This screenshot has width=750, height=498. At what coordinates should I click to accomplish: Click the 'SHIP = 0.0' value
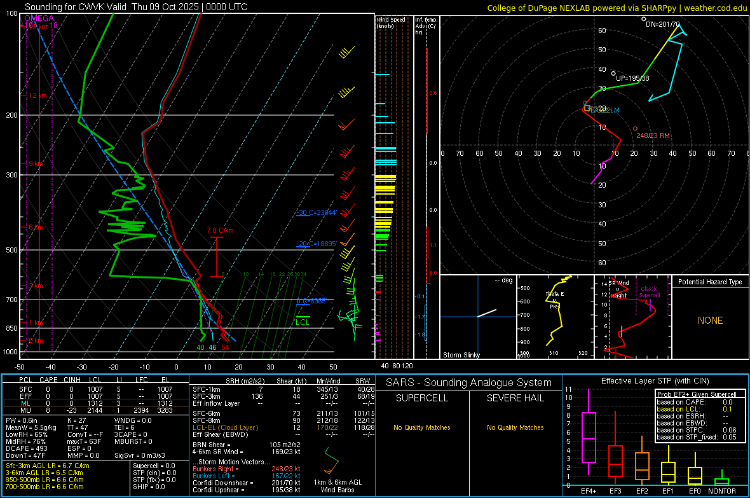tap(149, 487)
